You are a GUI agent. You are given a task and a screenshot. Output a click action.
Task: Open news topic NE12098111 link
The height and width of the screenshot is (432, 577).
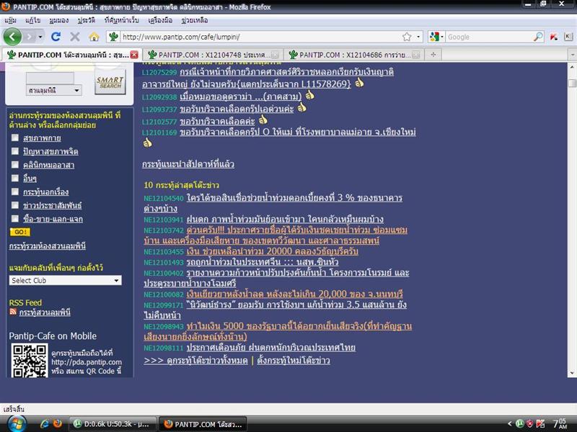(271, 348)
